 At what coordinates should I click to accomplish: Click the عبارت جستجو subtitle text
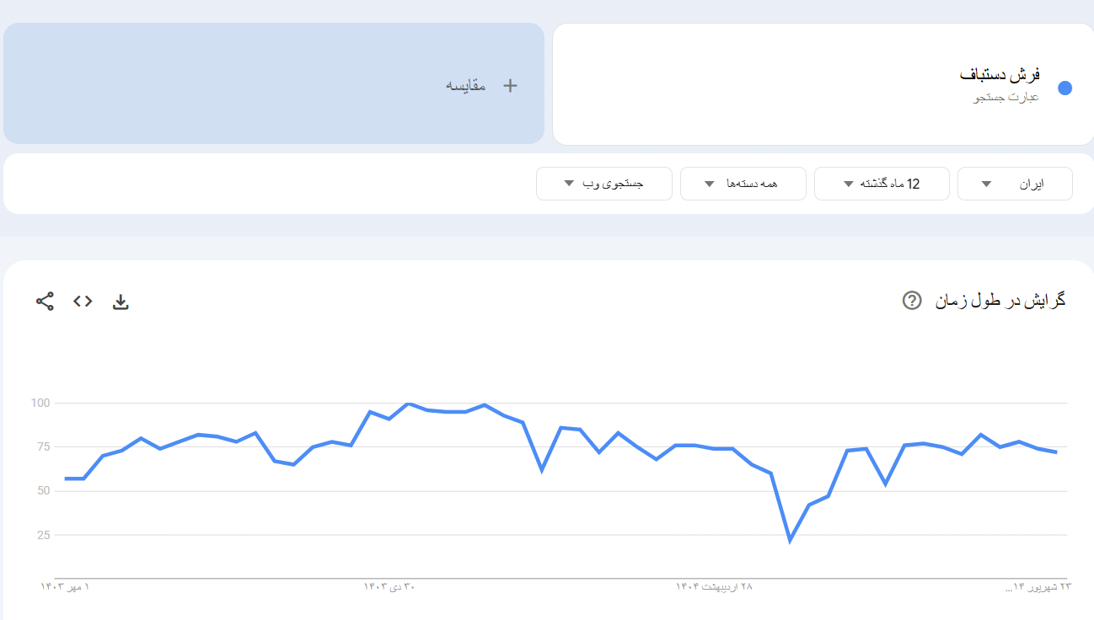click(x=1006, y=98)
